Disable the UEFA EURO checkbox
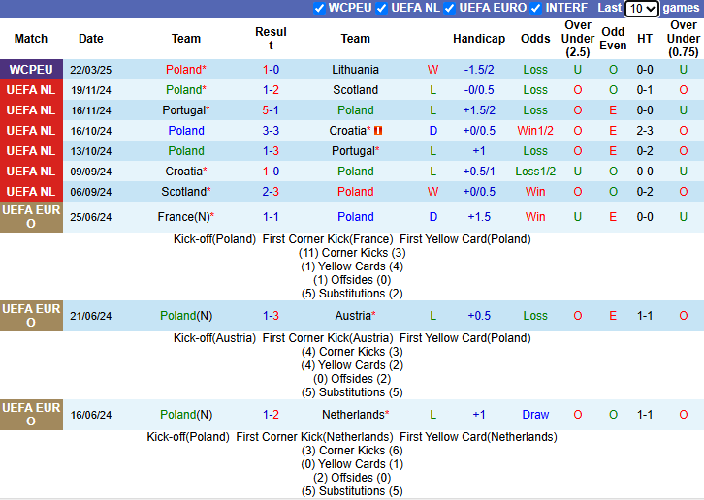The image size is (704, 500). 450,8
